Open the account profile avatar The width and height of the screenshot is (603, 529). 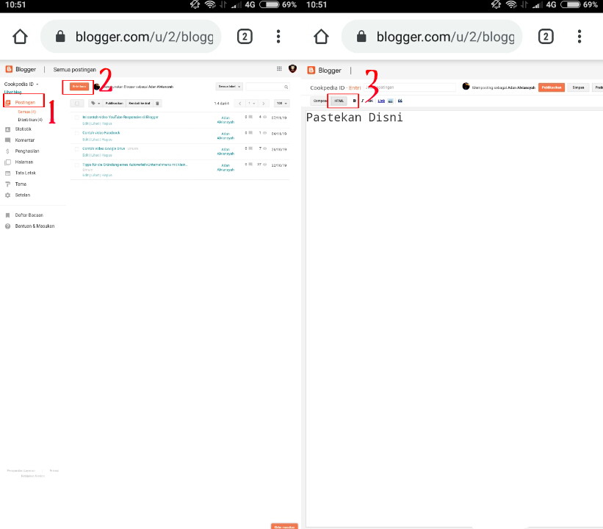tap(292, 69)
